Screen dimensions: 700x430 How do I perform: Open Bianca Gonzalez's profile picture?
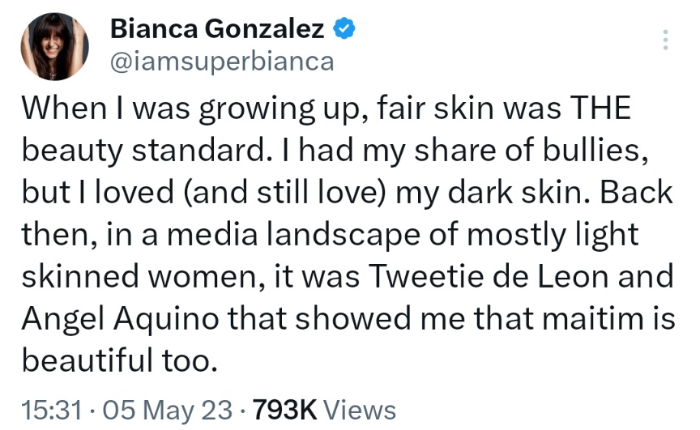(x=54, y=46)
